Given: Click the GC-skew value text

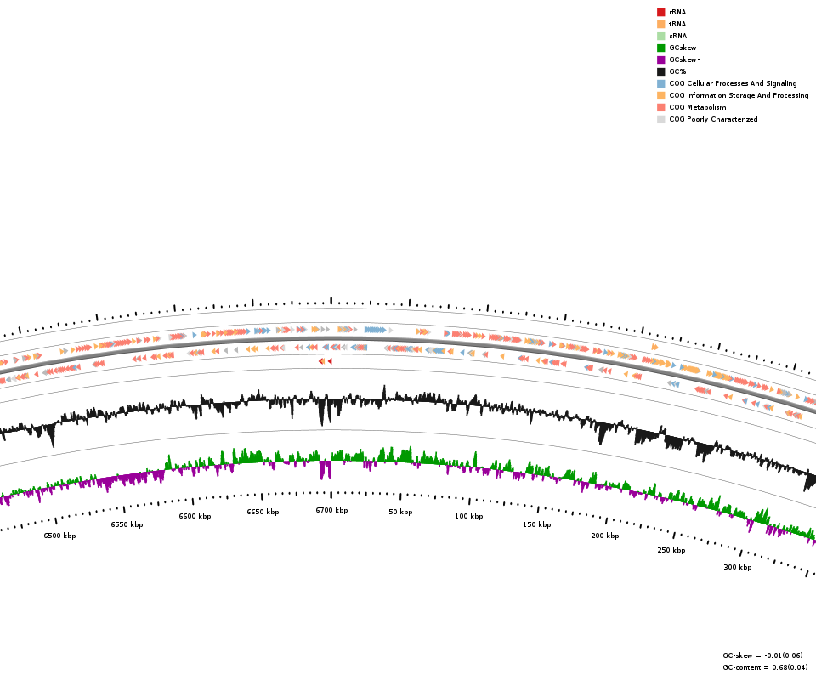Looking at the screenshot, I should pos(762,655).
